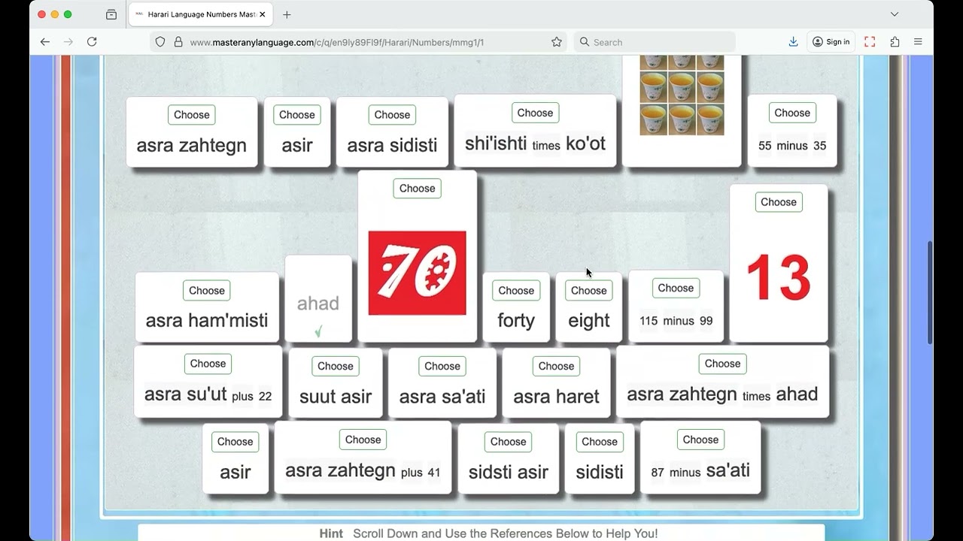Choose the eight card
The width and height of the screenshot is (963, 541).
588,291
